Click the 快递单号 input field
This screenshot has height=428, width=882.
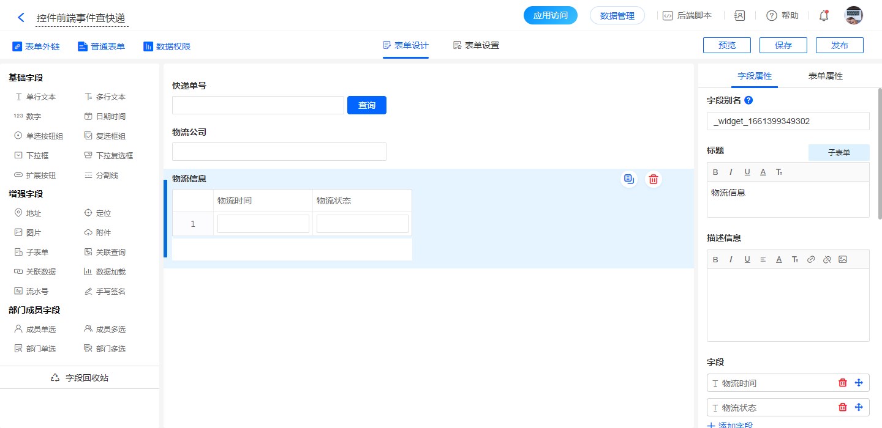[258, 105]
